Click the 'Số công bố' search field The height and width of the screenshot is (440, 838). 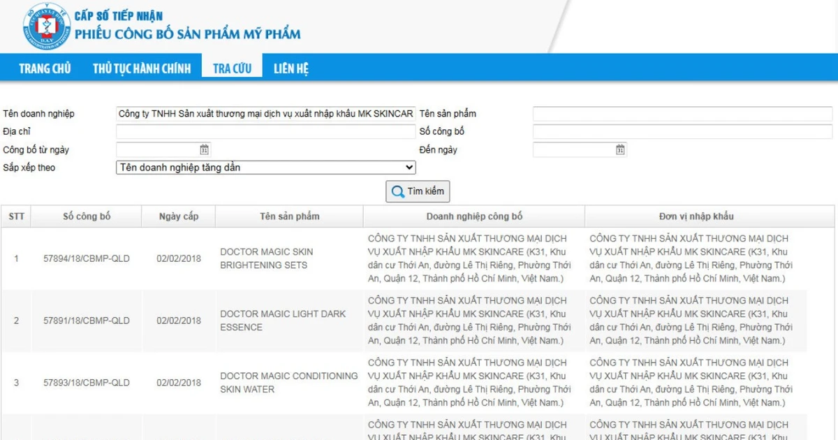[x=681, y=131]
